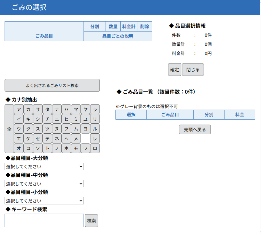The image size is (261, 234).
Task: Click the keyword search input field
Action: click(x=44, y=220)
